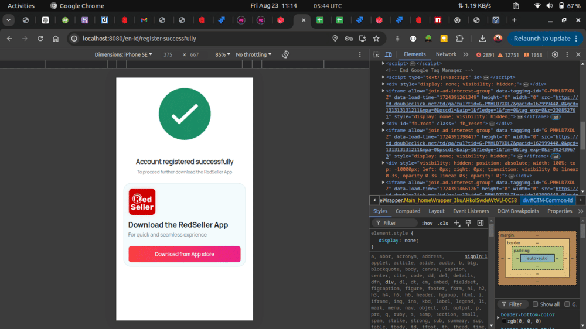This screenshot has height=329, width=586.
Task: Click the tree extension icon
Action: [x=428, y=39]
